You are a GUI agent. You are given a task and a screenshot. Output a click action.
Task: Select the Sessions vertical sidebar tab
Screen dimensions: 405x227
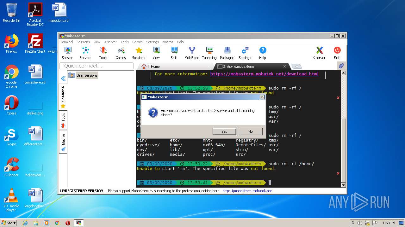click(63, 97)
